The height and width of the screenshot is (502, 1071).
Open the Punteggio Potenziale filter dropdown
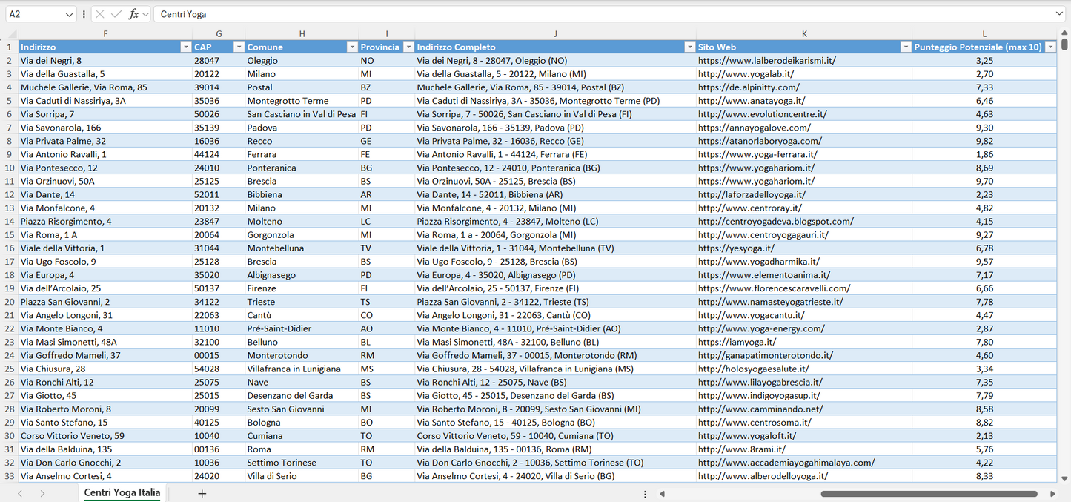1051,46
